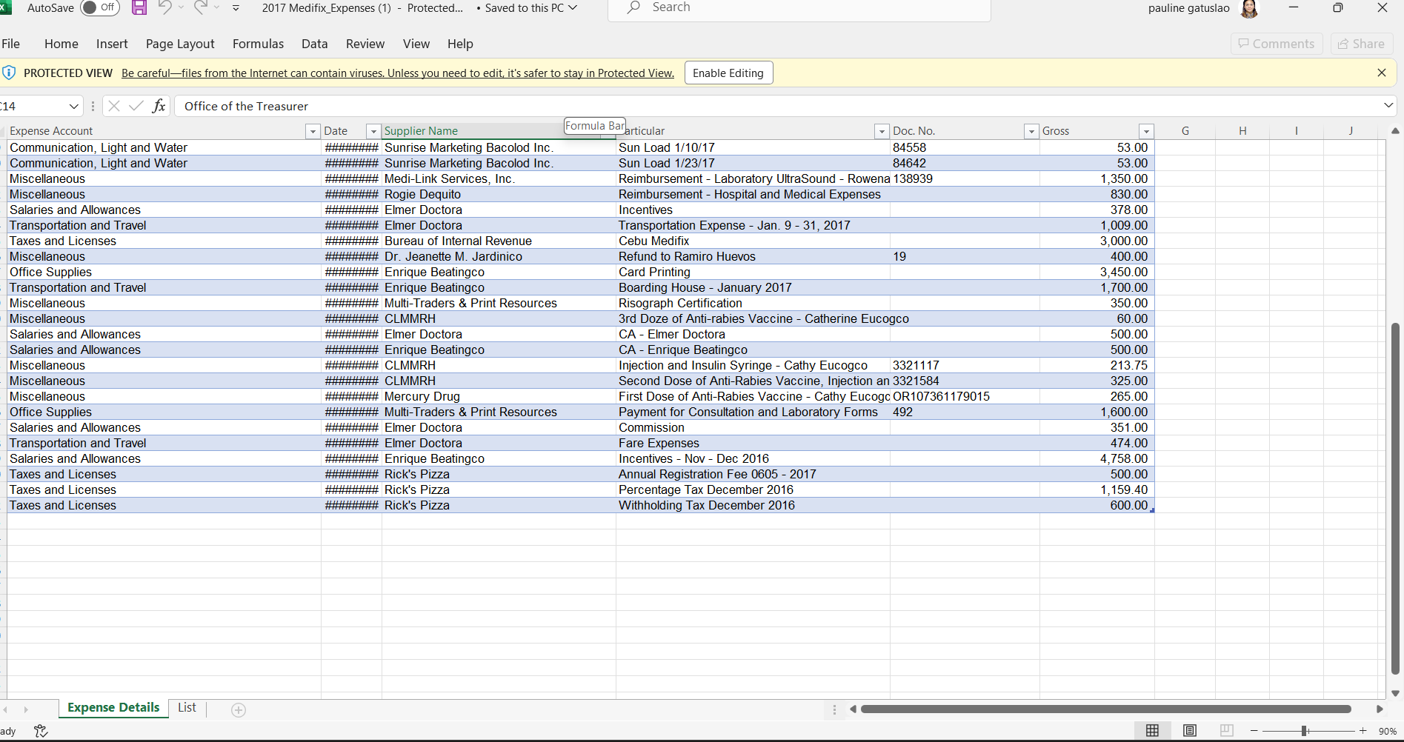Select column H header
1404x742 pixels.
[x=1242, y=131]
